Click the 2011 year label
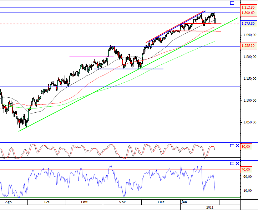 tap(210, 207)
